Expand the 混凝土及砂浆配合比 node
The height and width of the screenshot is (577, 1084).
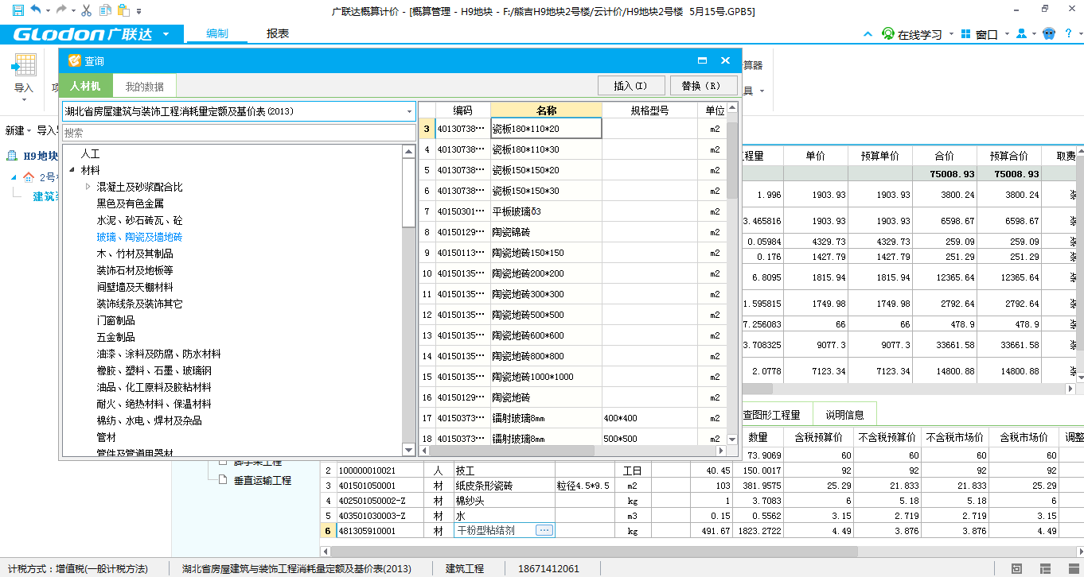(88, 187)
